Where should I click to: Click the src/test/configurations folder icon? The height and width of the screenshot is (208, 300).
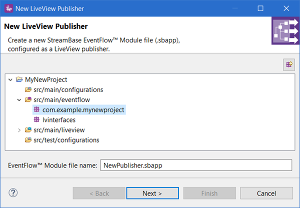pos(28,140)
